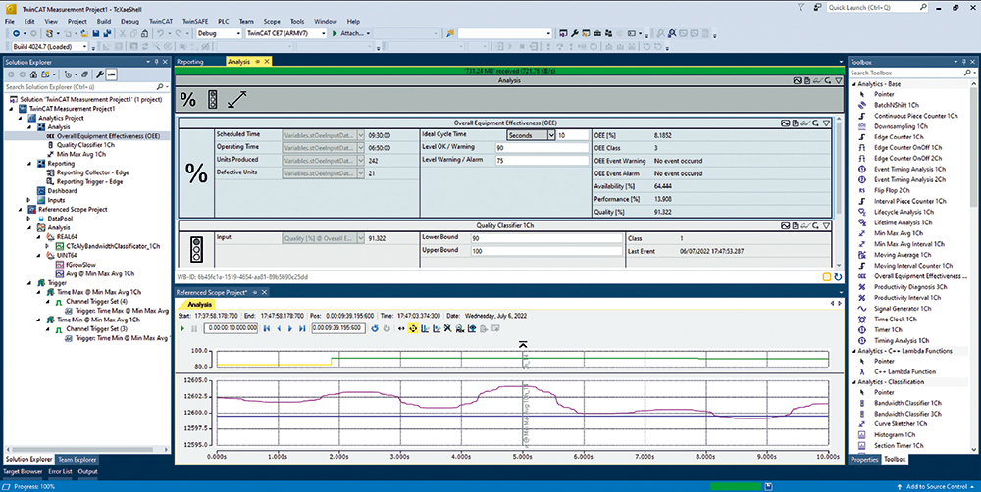Collapse Referenced Scope Project tree node

(x=20, y=210)
